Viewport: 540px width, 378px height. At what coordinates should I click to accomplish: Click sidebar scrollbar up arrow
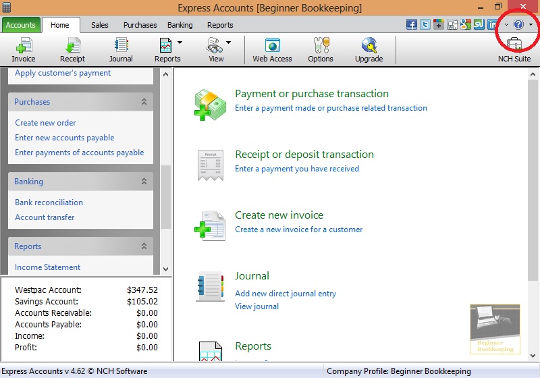coord(165,74)
